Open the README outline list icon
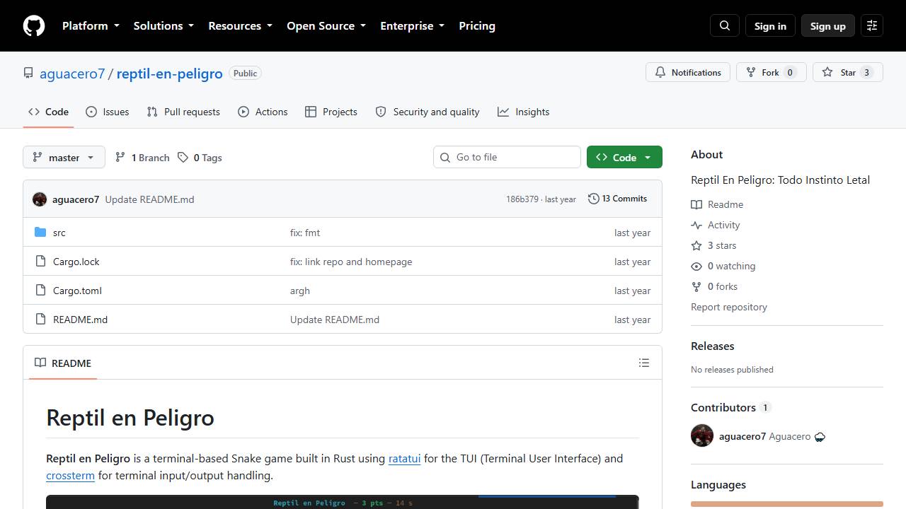 (x=644, y=363)
